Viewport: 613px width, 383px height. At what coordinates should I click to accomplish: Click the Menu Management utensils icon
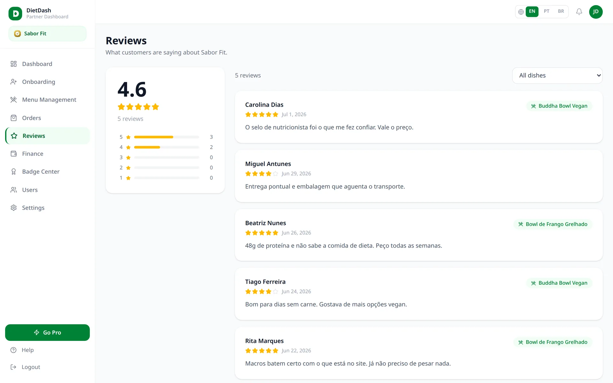pos(13,100)
